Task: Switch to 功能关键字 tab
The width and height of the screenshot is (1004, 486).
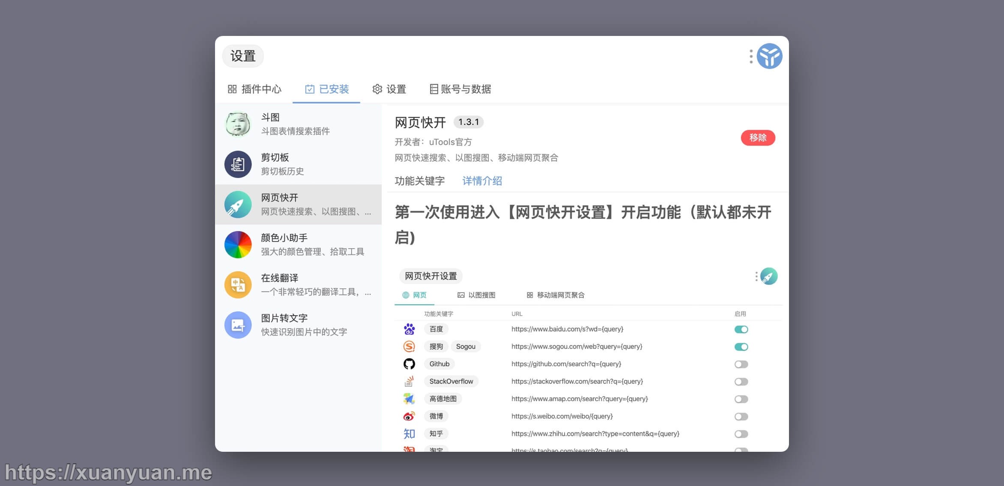Action: tap(420, 181)
